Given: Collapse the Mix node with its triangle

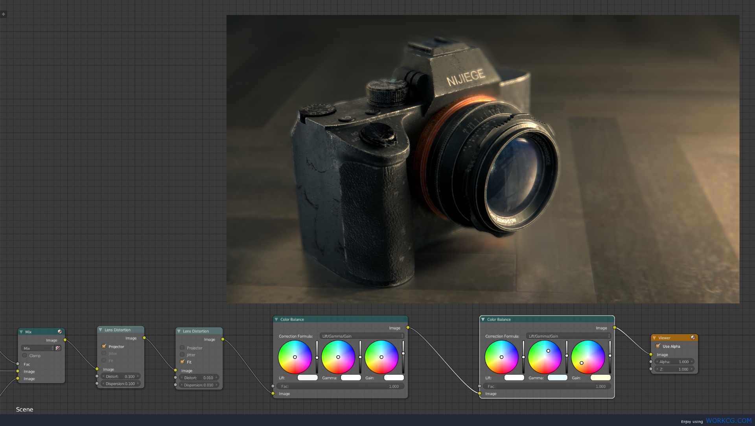Looking at the screenshot, I should coord(21,332).
